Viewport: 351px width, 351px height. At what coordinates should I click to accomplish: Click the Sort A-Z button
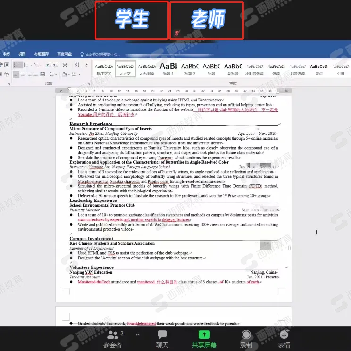pyautogui.click(x=77, y=65)
